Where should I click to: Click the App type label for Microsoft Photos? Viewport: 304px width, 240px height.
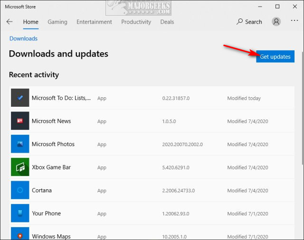102,145
